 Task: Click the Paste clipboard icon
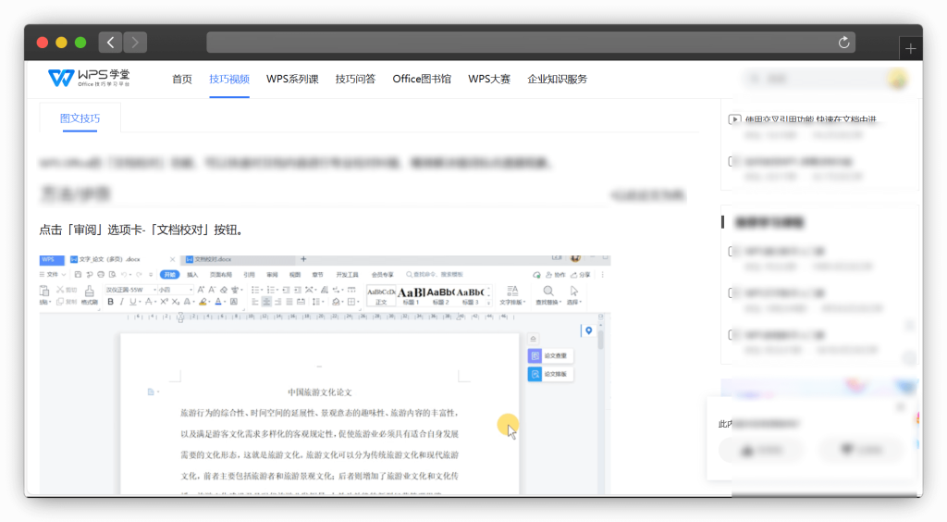coord(44,292)
